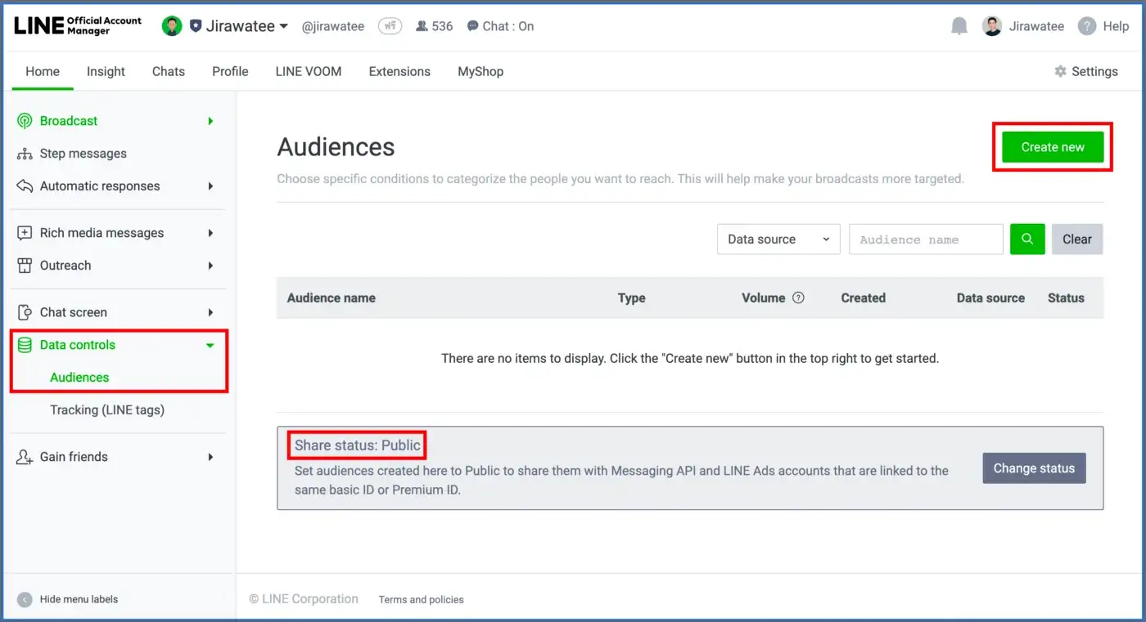Open the Profile tab
Image resolution: width=1146 pixels, height=622 pixels.
(230, 71)
